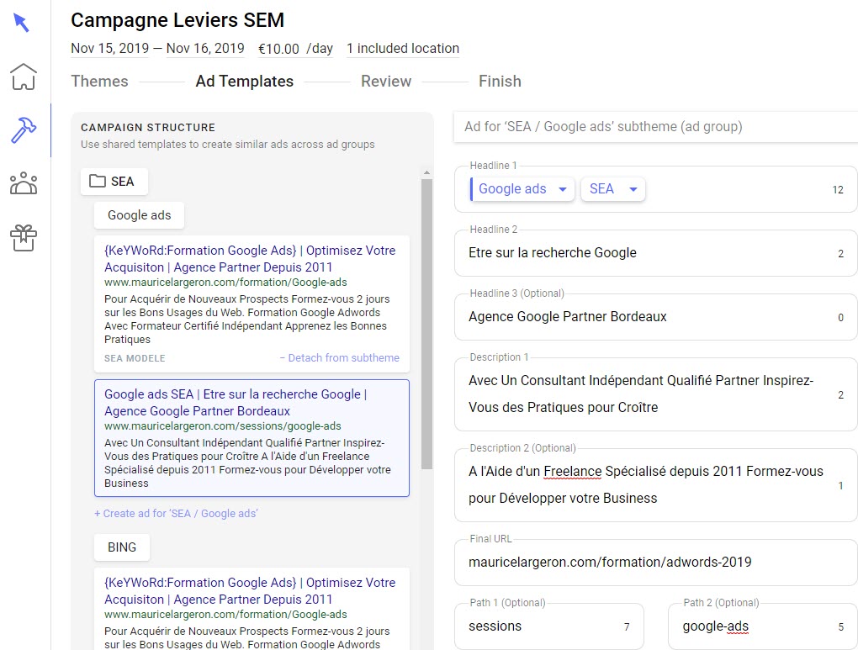Click the folder icon next to SEA

(98, 181)
